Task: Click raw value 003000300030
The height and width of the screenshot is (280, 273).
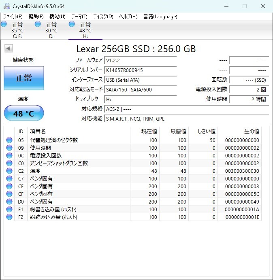Action: pos(242,171)
